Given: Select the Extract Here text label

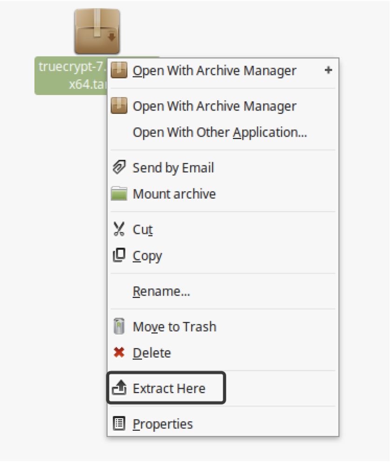Looking at the screenshot, I should 169,389.
